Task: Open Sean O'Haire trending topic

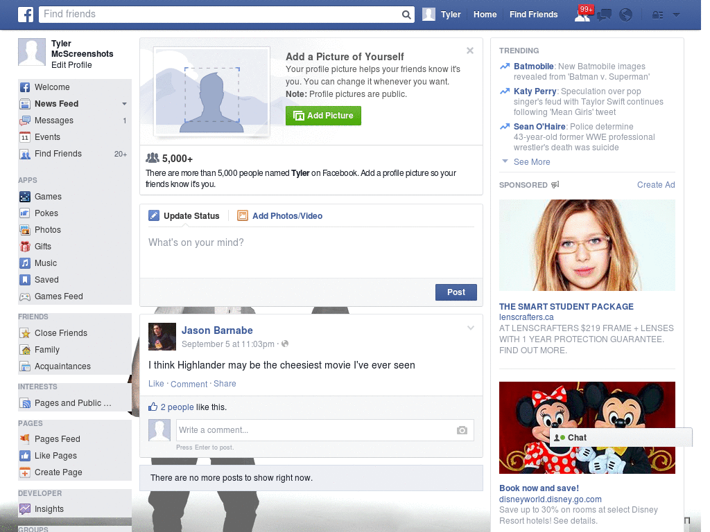Action: point(539,127)
